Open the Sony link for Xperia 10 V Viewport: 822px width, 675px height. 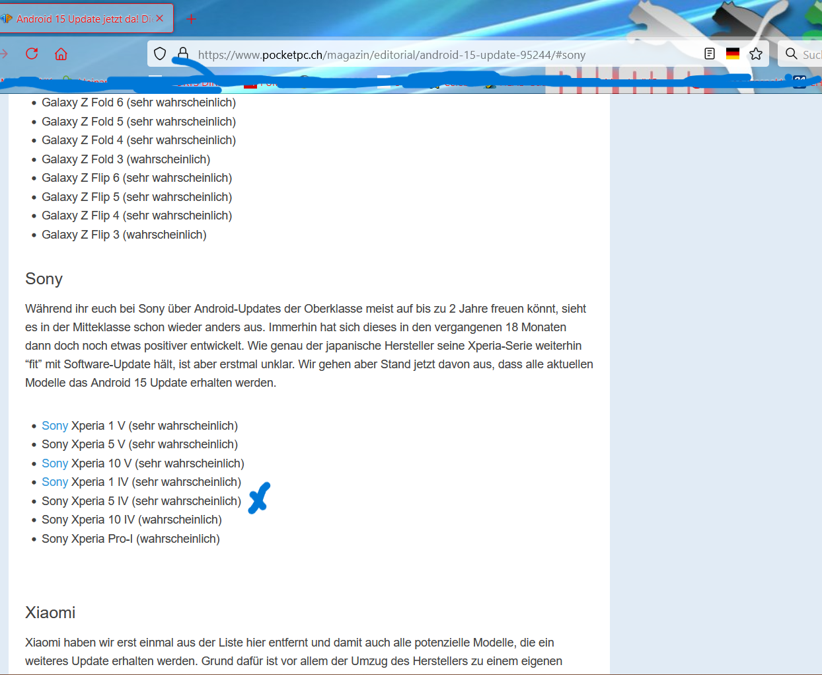pos(55,463)
